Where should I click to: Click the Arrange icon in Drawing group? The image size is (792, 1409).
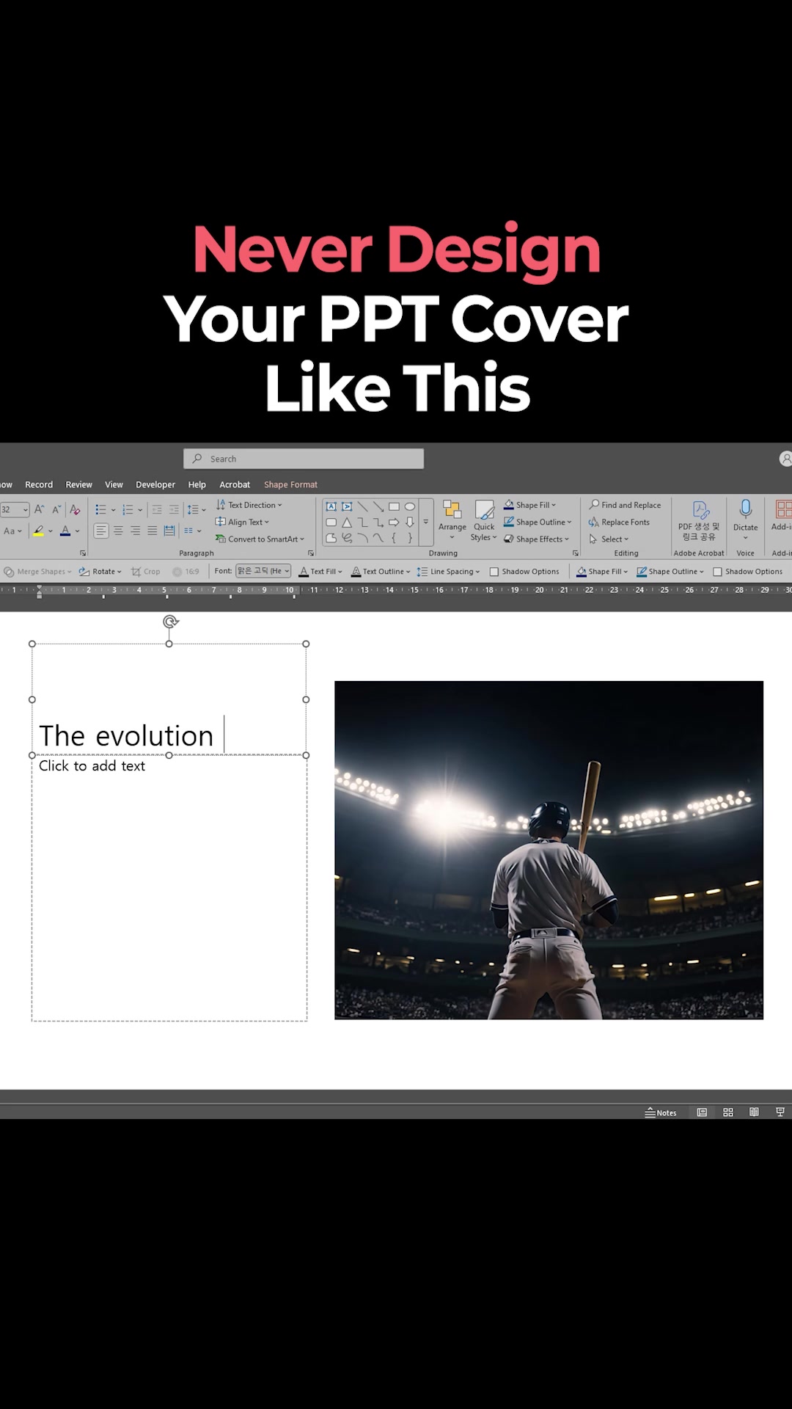click(452, 510)
